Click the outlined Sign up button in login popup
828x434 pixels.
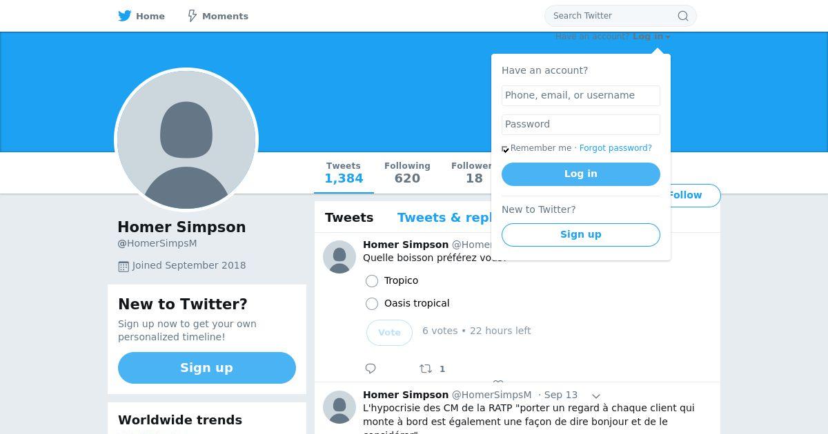[x=581, y=235]
